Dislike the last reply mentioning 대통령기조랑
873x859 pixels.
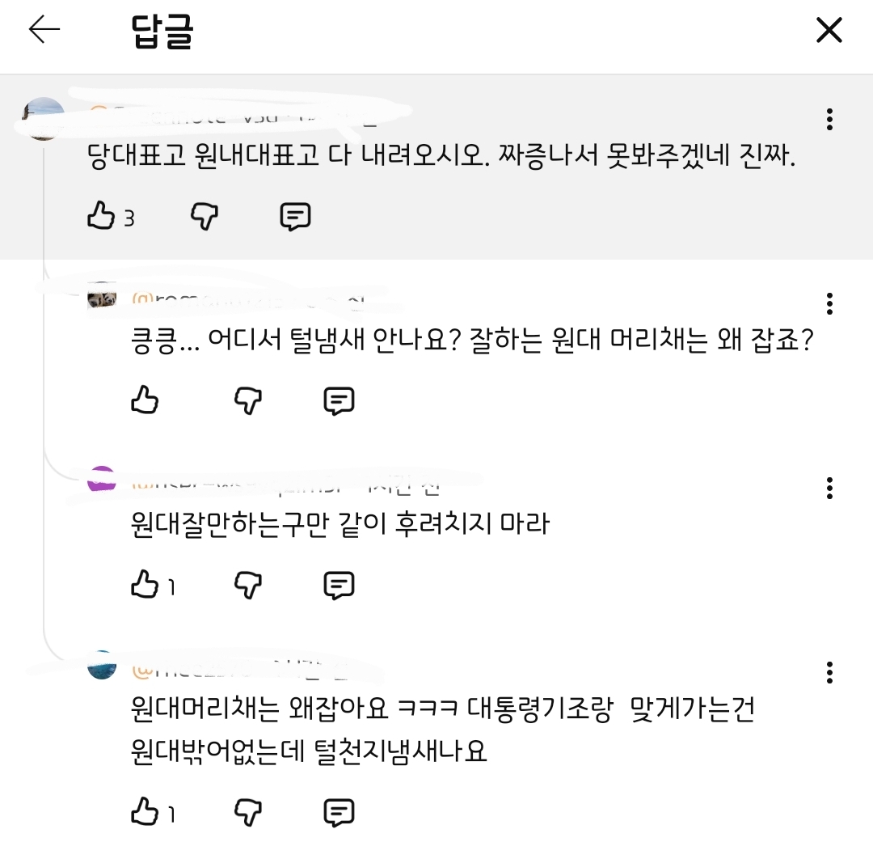pyautogui.click(x=248, y=811)
